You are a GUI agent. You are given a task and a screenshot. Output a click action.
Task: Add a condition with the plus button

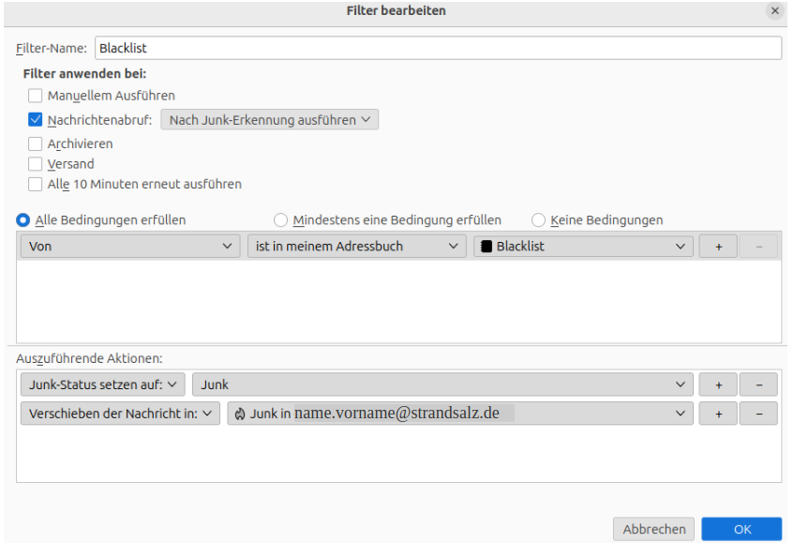coord(719,247)
